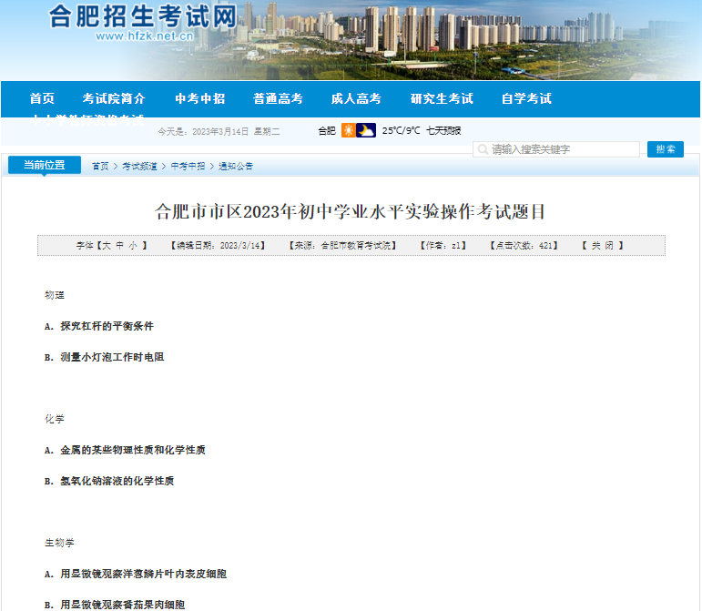Click the sunny weather icon
The image size is (702, 611).
click(x=348, y=130)
